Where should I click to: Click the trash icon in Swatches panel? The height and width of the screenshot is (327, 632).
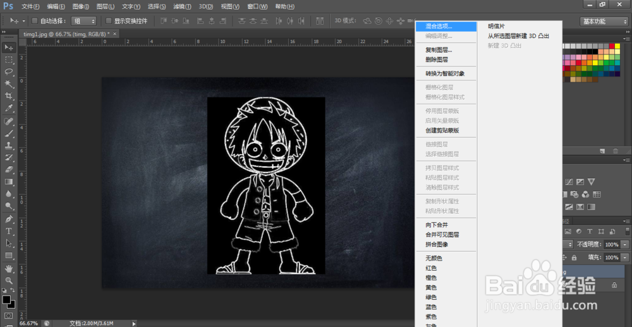click(x=616, y=151)
